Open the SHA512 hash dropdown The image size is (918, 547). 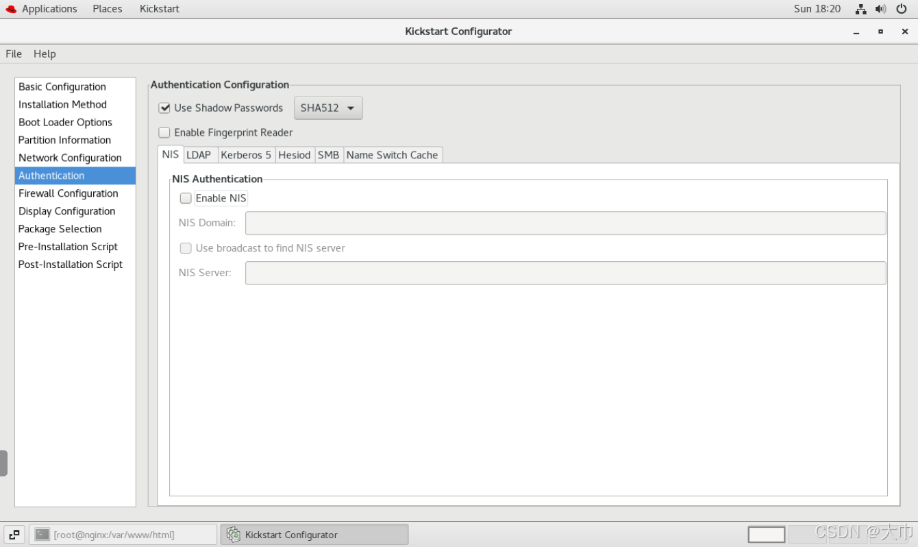(x=328, y=108)
